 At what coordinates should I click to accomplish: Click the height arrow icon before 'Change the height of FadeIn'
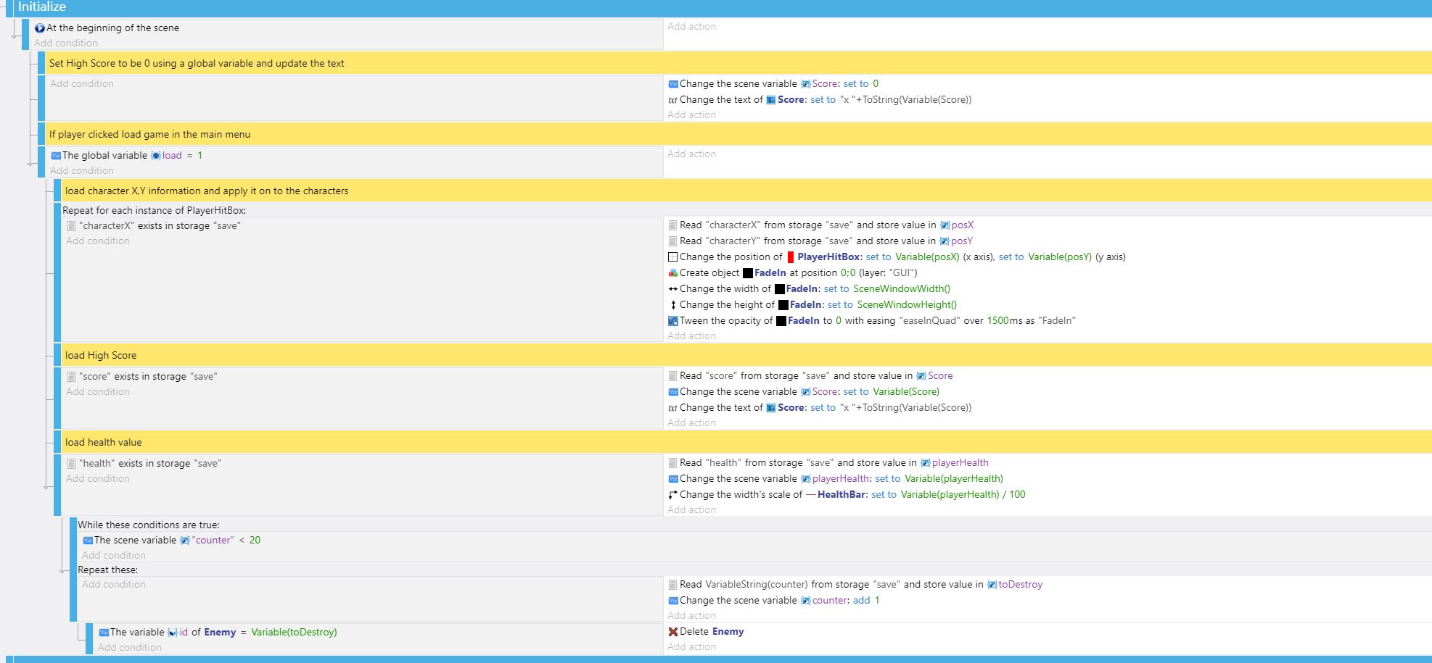point(673,305)
